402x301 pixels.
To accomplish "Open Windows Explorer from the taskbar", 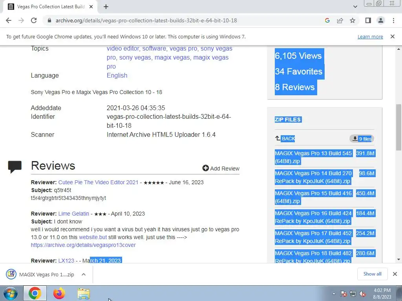I will pyautogui.click(x=84, y=294).
